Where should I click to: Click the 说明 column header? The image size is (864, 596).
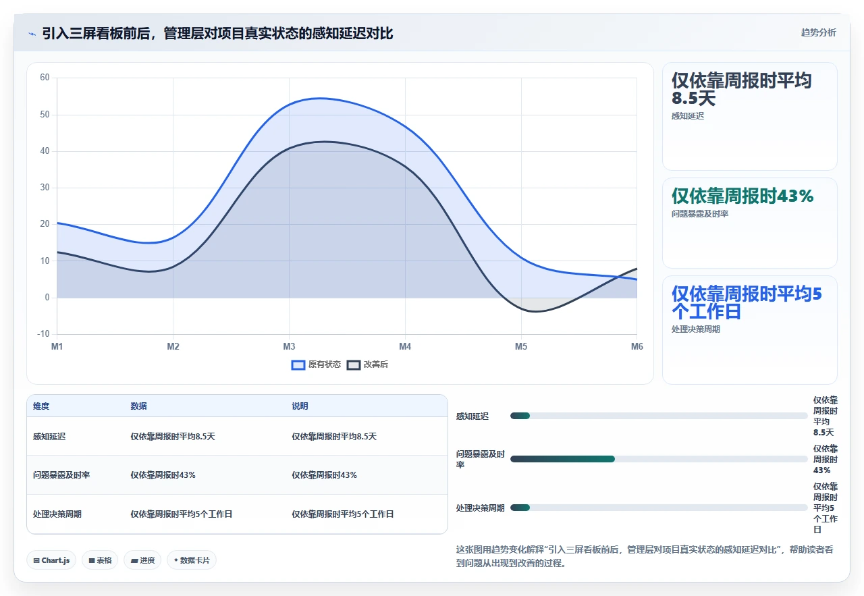click(300, 406)
